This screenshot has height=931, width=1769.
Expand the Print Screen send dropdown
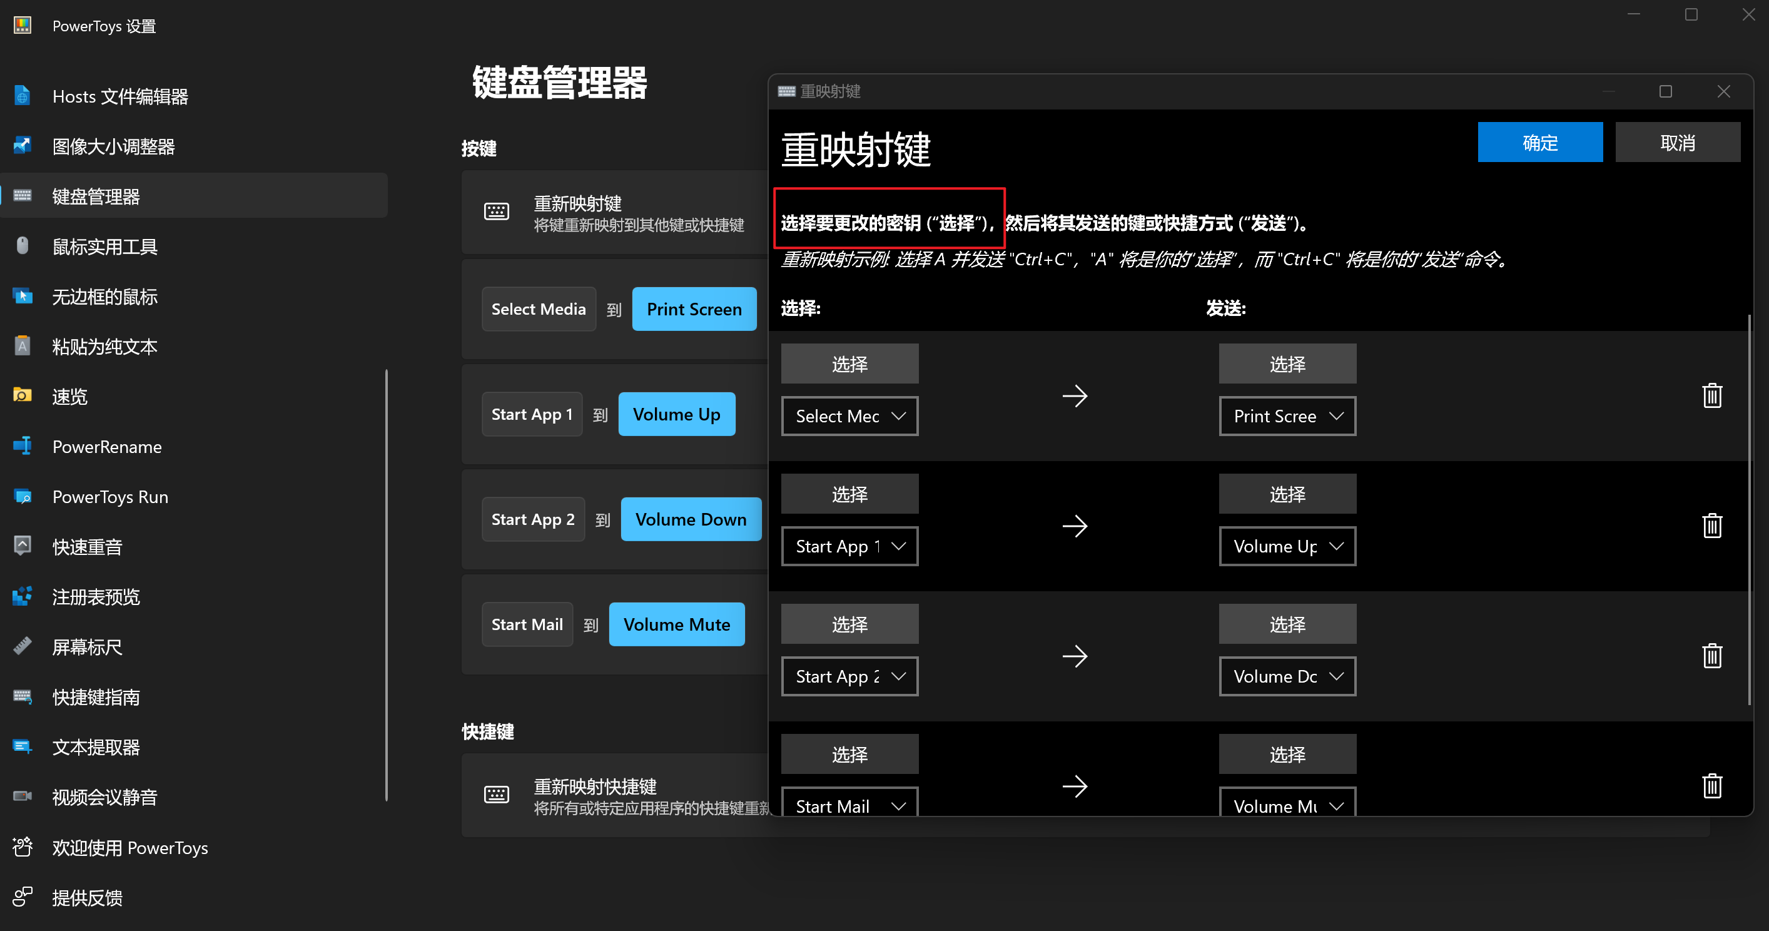pos(1287,415)
